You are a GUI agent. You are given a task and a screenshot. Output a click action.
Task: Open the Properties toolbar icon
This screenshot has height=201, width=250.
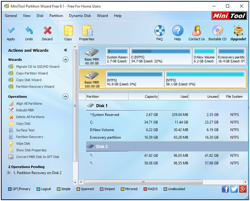tap(87, 30)
